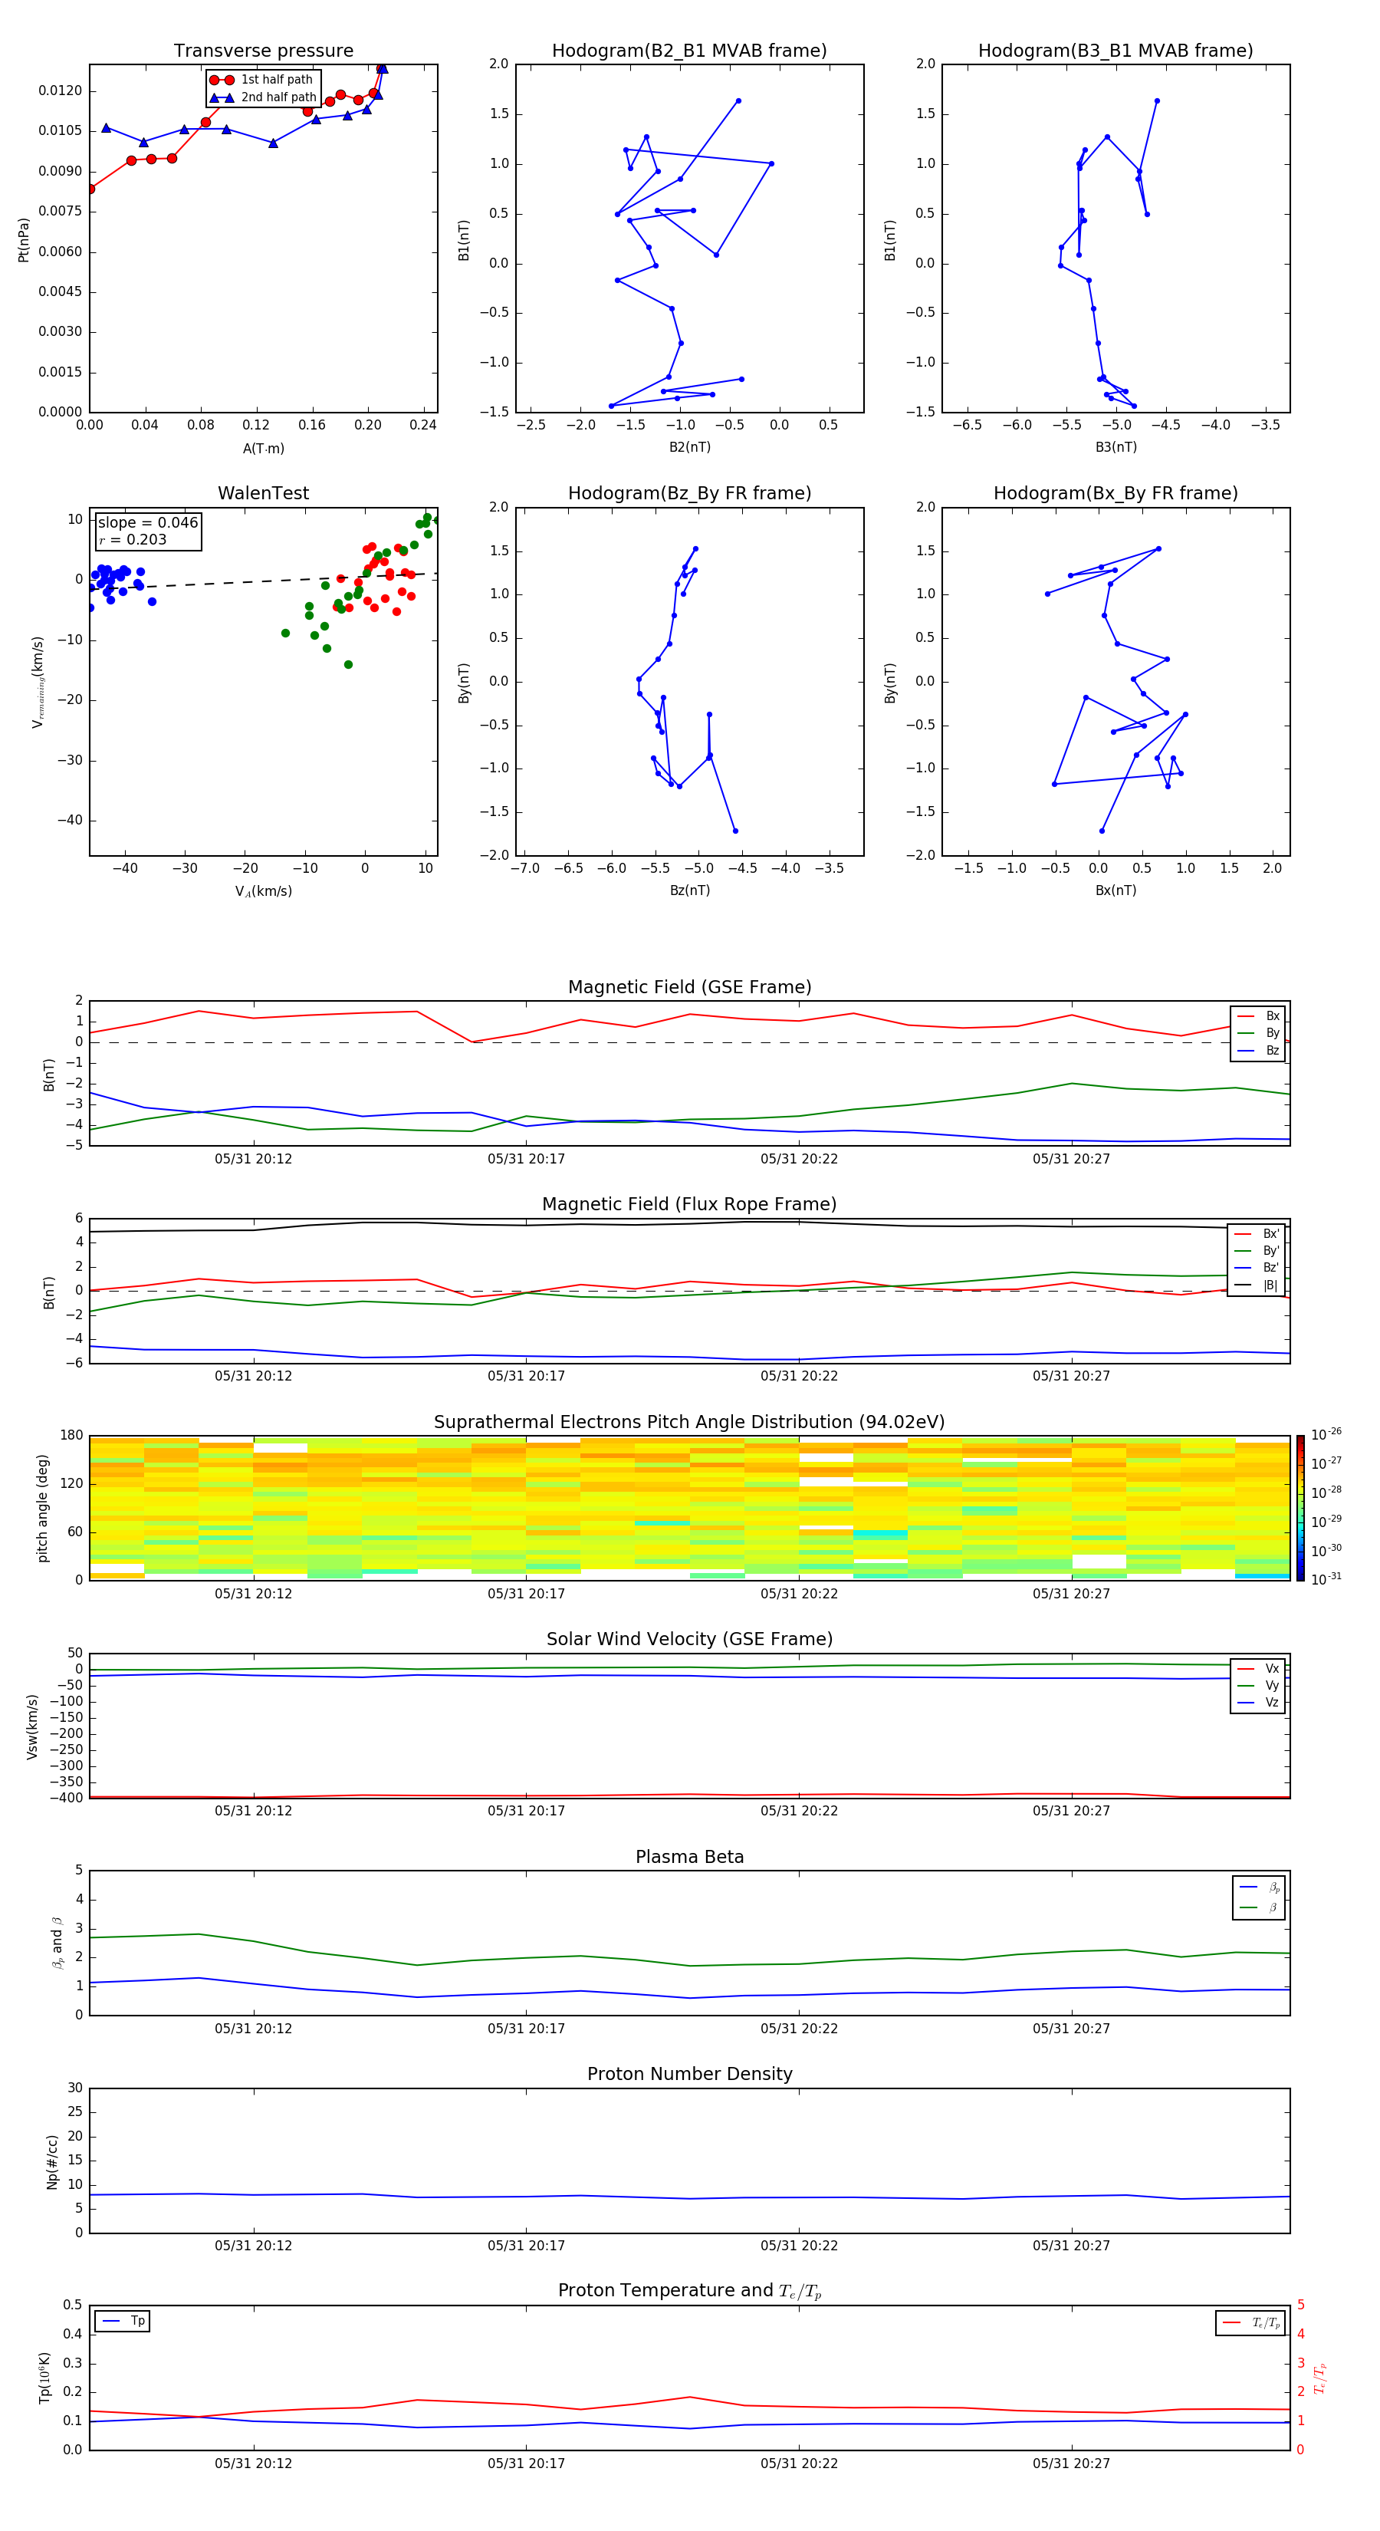
Task: Click the 'WalenTest' plot title
Action: click(x=263, y=493)
